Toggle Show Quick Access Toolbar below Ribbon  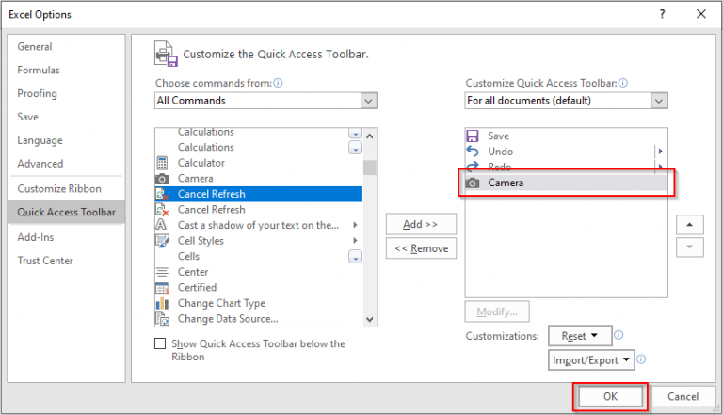pyautogui.click(x=160, y=343)
